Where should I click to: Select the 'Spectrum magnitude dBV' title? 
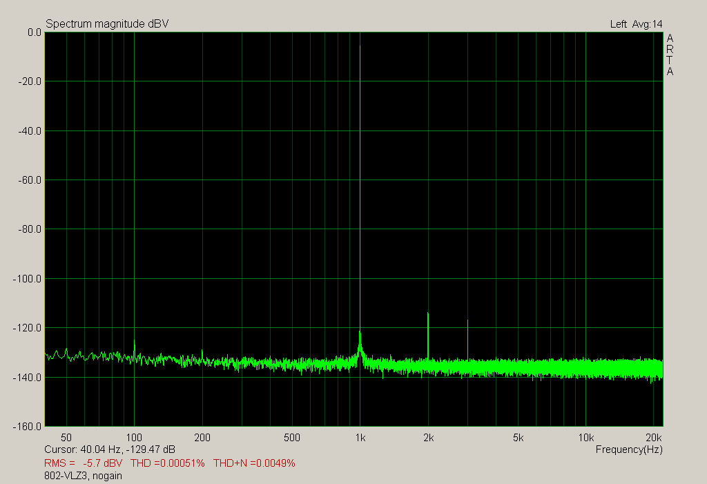107,24
